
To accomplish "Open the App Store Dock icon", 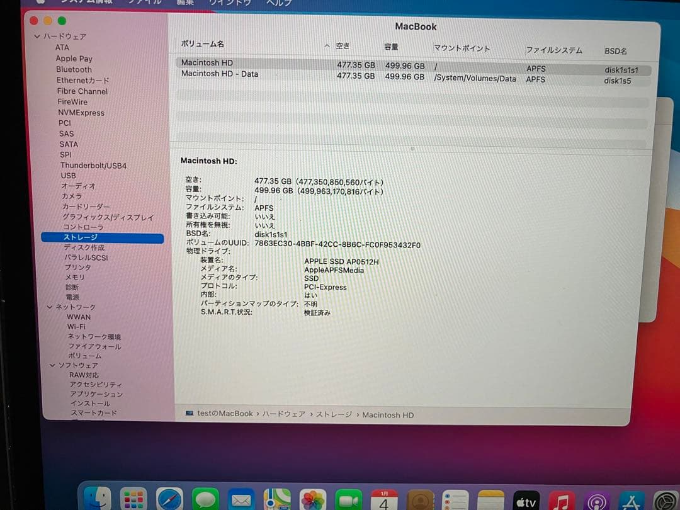I will [632, 502].
